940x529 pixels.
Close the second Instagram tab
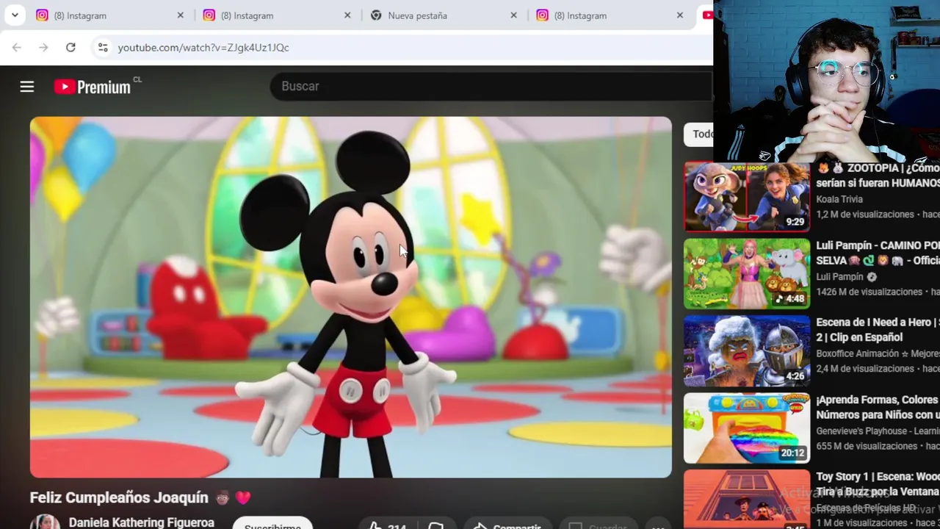[347, 15]
